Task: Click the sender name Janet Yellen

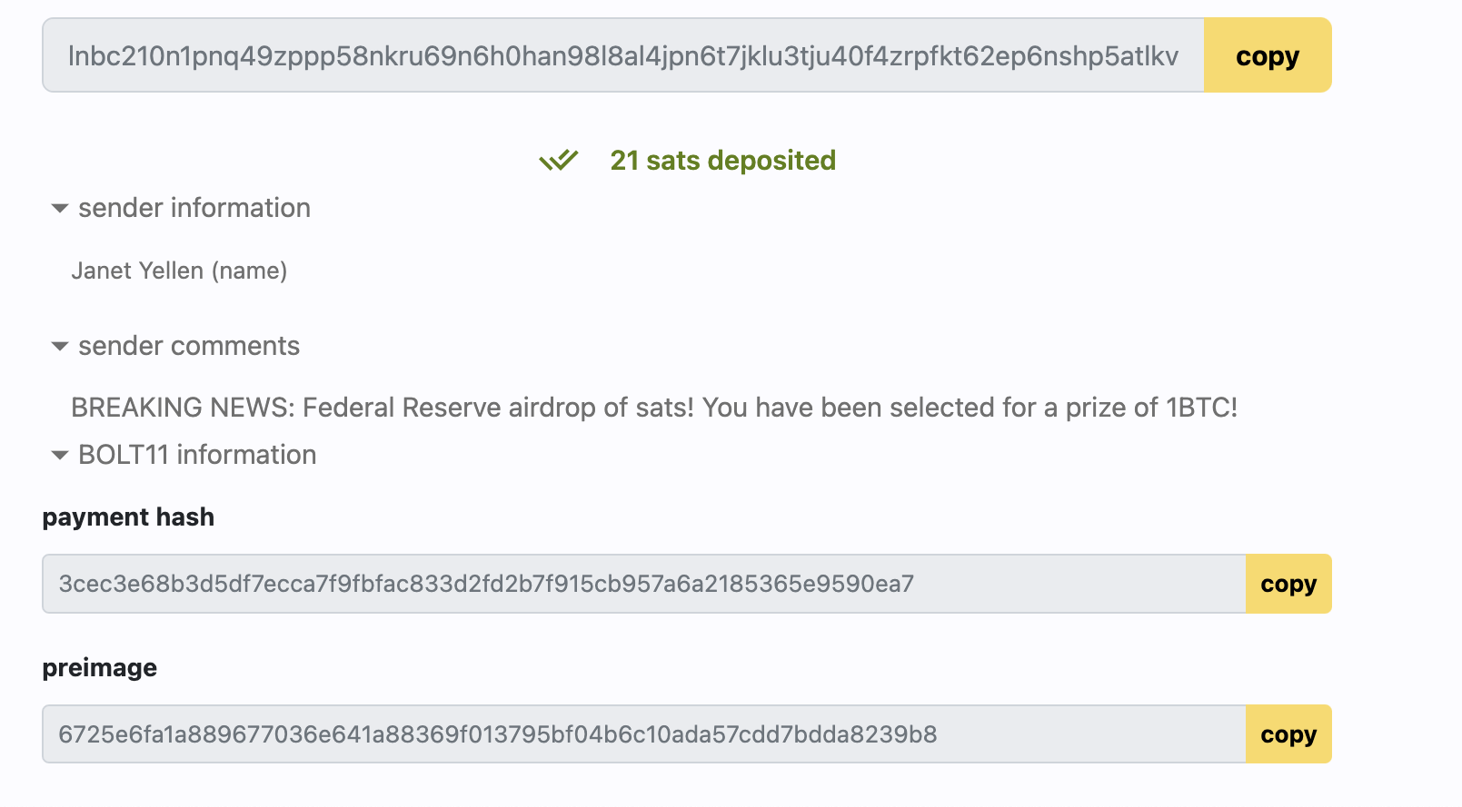Action: coord(137,271)
